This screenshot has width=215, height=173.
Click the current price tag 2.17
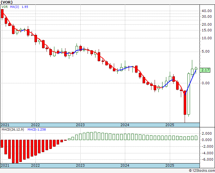pos(205,70)
